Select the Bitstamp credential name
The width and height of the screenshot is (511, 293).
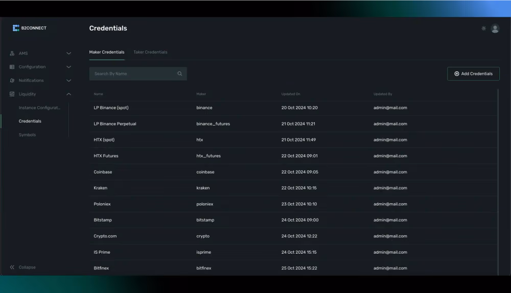pos(103,220)
